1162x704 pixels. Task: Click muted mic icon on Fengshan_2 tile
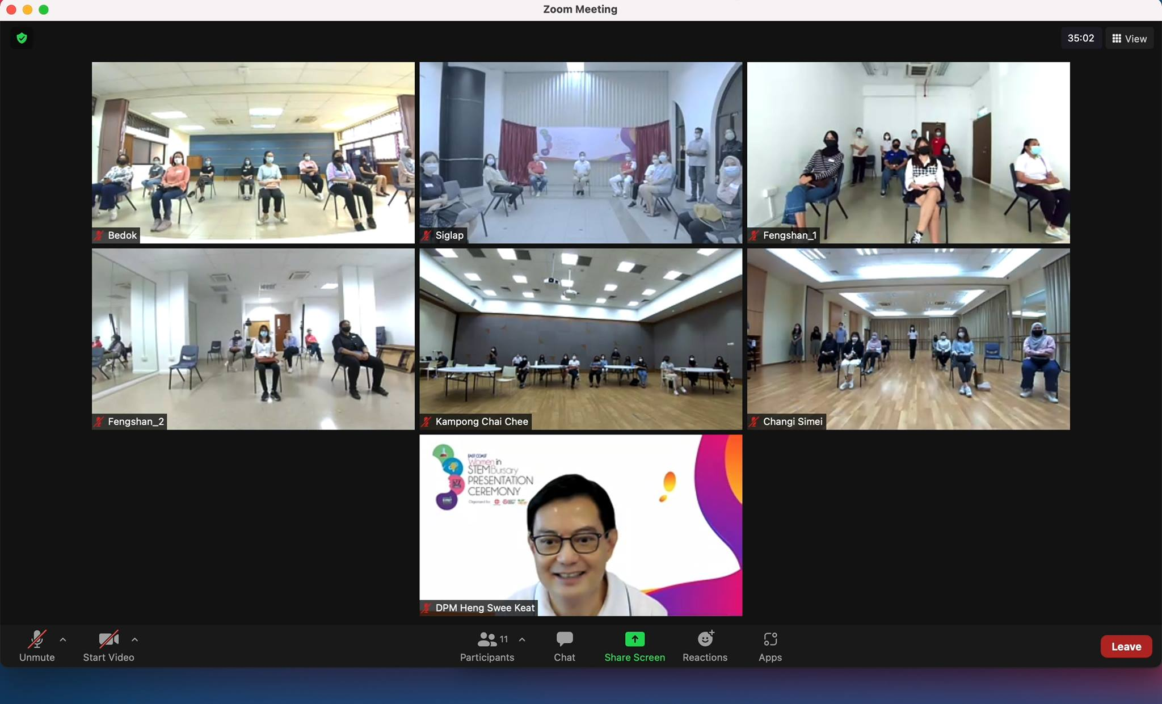coord(99,421)
